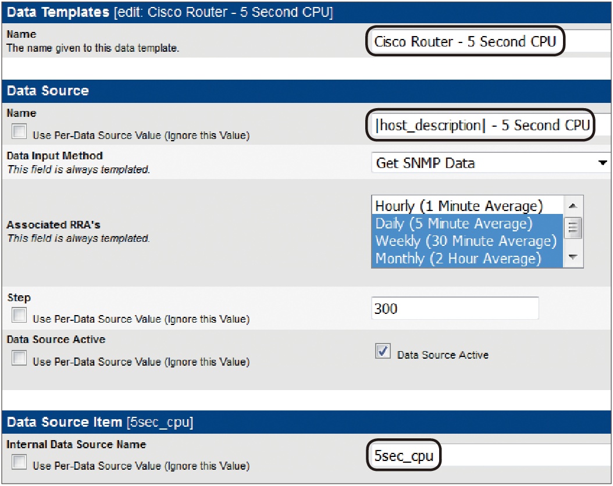Toggle per-data source value checkbox under Step

click(x=19, y=315)
